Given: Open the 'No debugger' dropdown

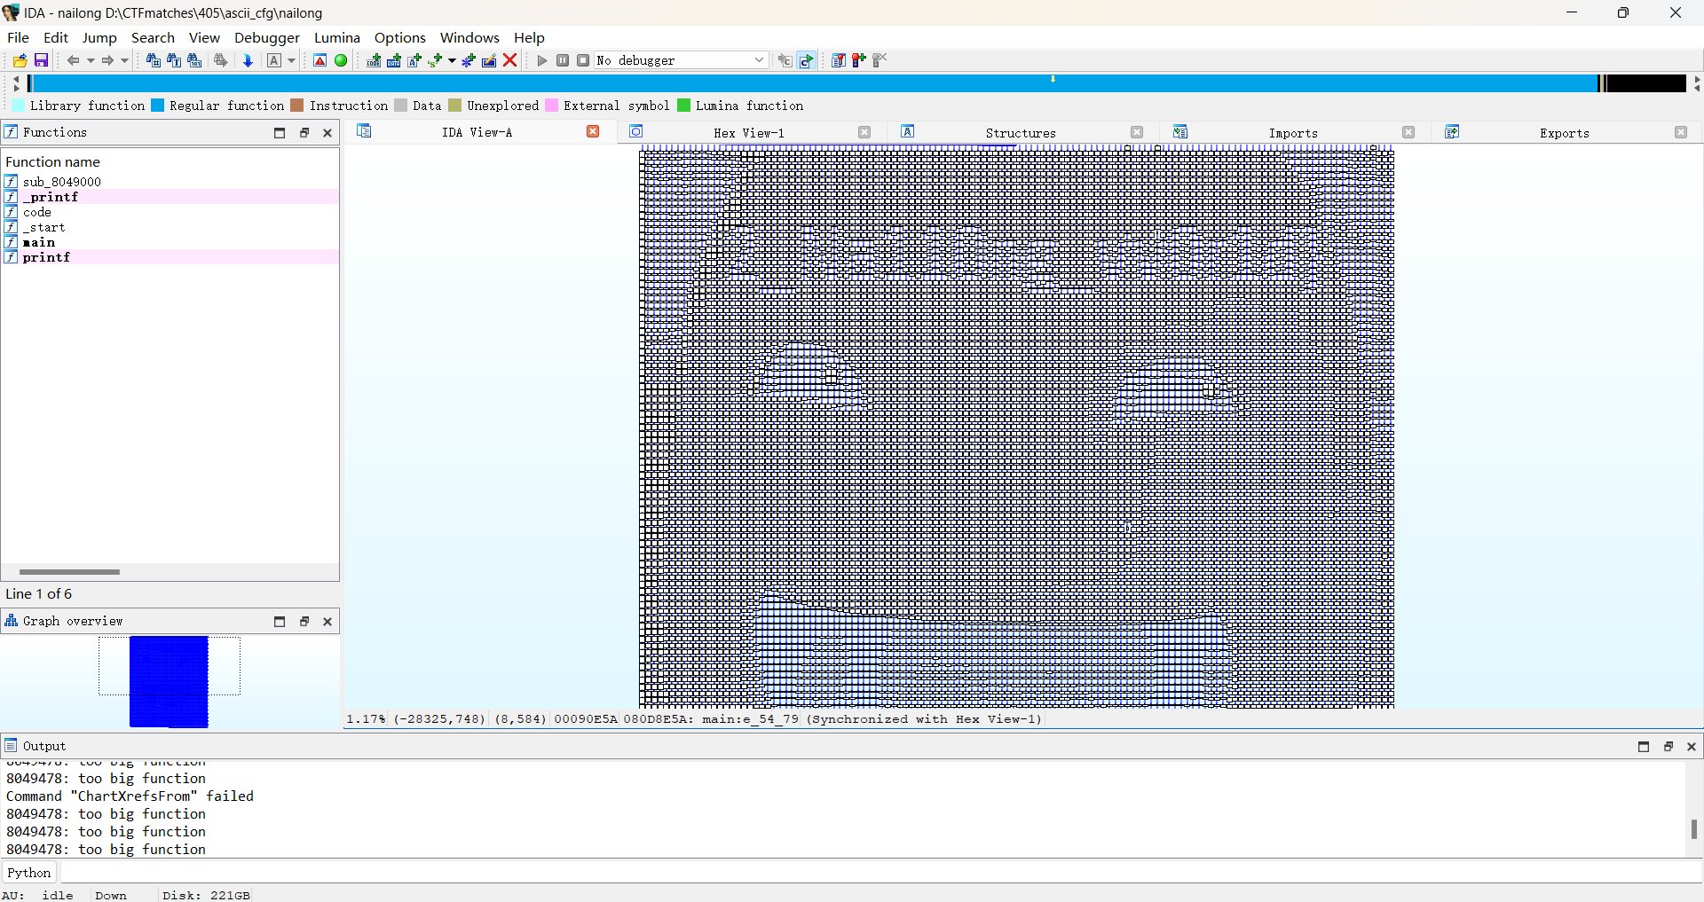Looking at the screenshot, I should (681, 60).
